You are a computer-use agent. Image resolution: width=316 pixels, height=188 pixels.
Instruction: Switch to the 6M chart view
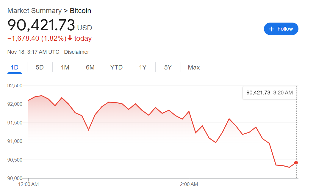coord(90,67)
